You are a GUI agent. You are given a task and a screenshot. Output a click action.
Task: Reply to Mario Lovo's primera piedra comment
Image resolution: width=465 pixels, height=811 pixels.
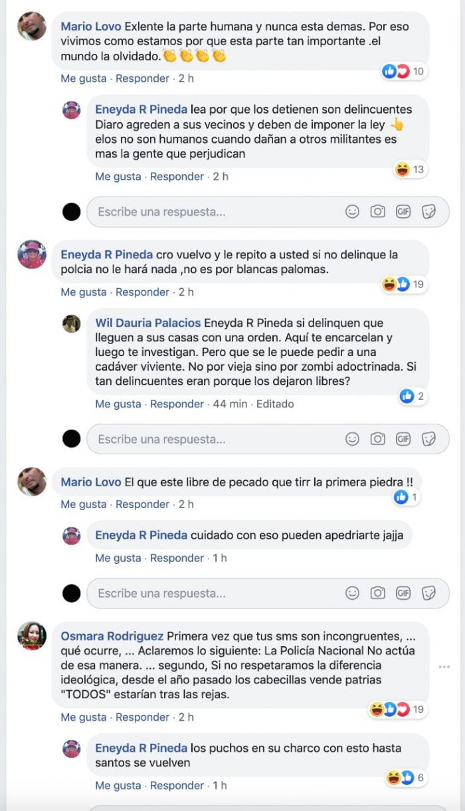142,504
